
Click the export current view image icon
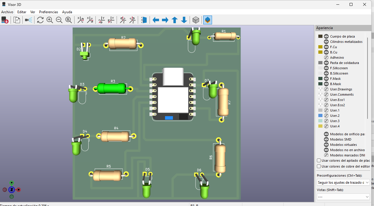tap(5, 20)
